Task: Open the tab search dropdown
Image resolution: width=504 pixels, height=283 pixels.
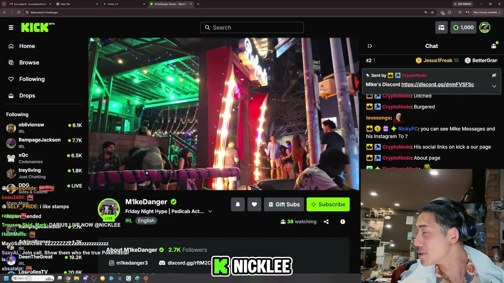Action: click(4, 4)
